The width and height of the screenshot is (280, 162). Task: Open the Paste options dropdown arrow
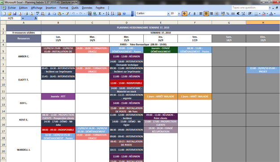coord(63,13)
